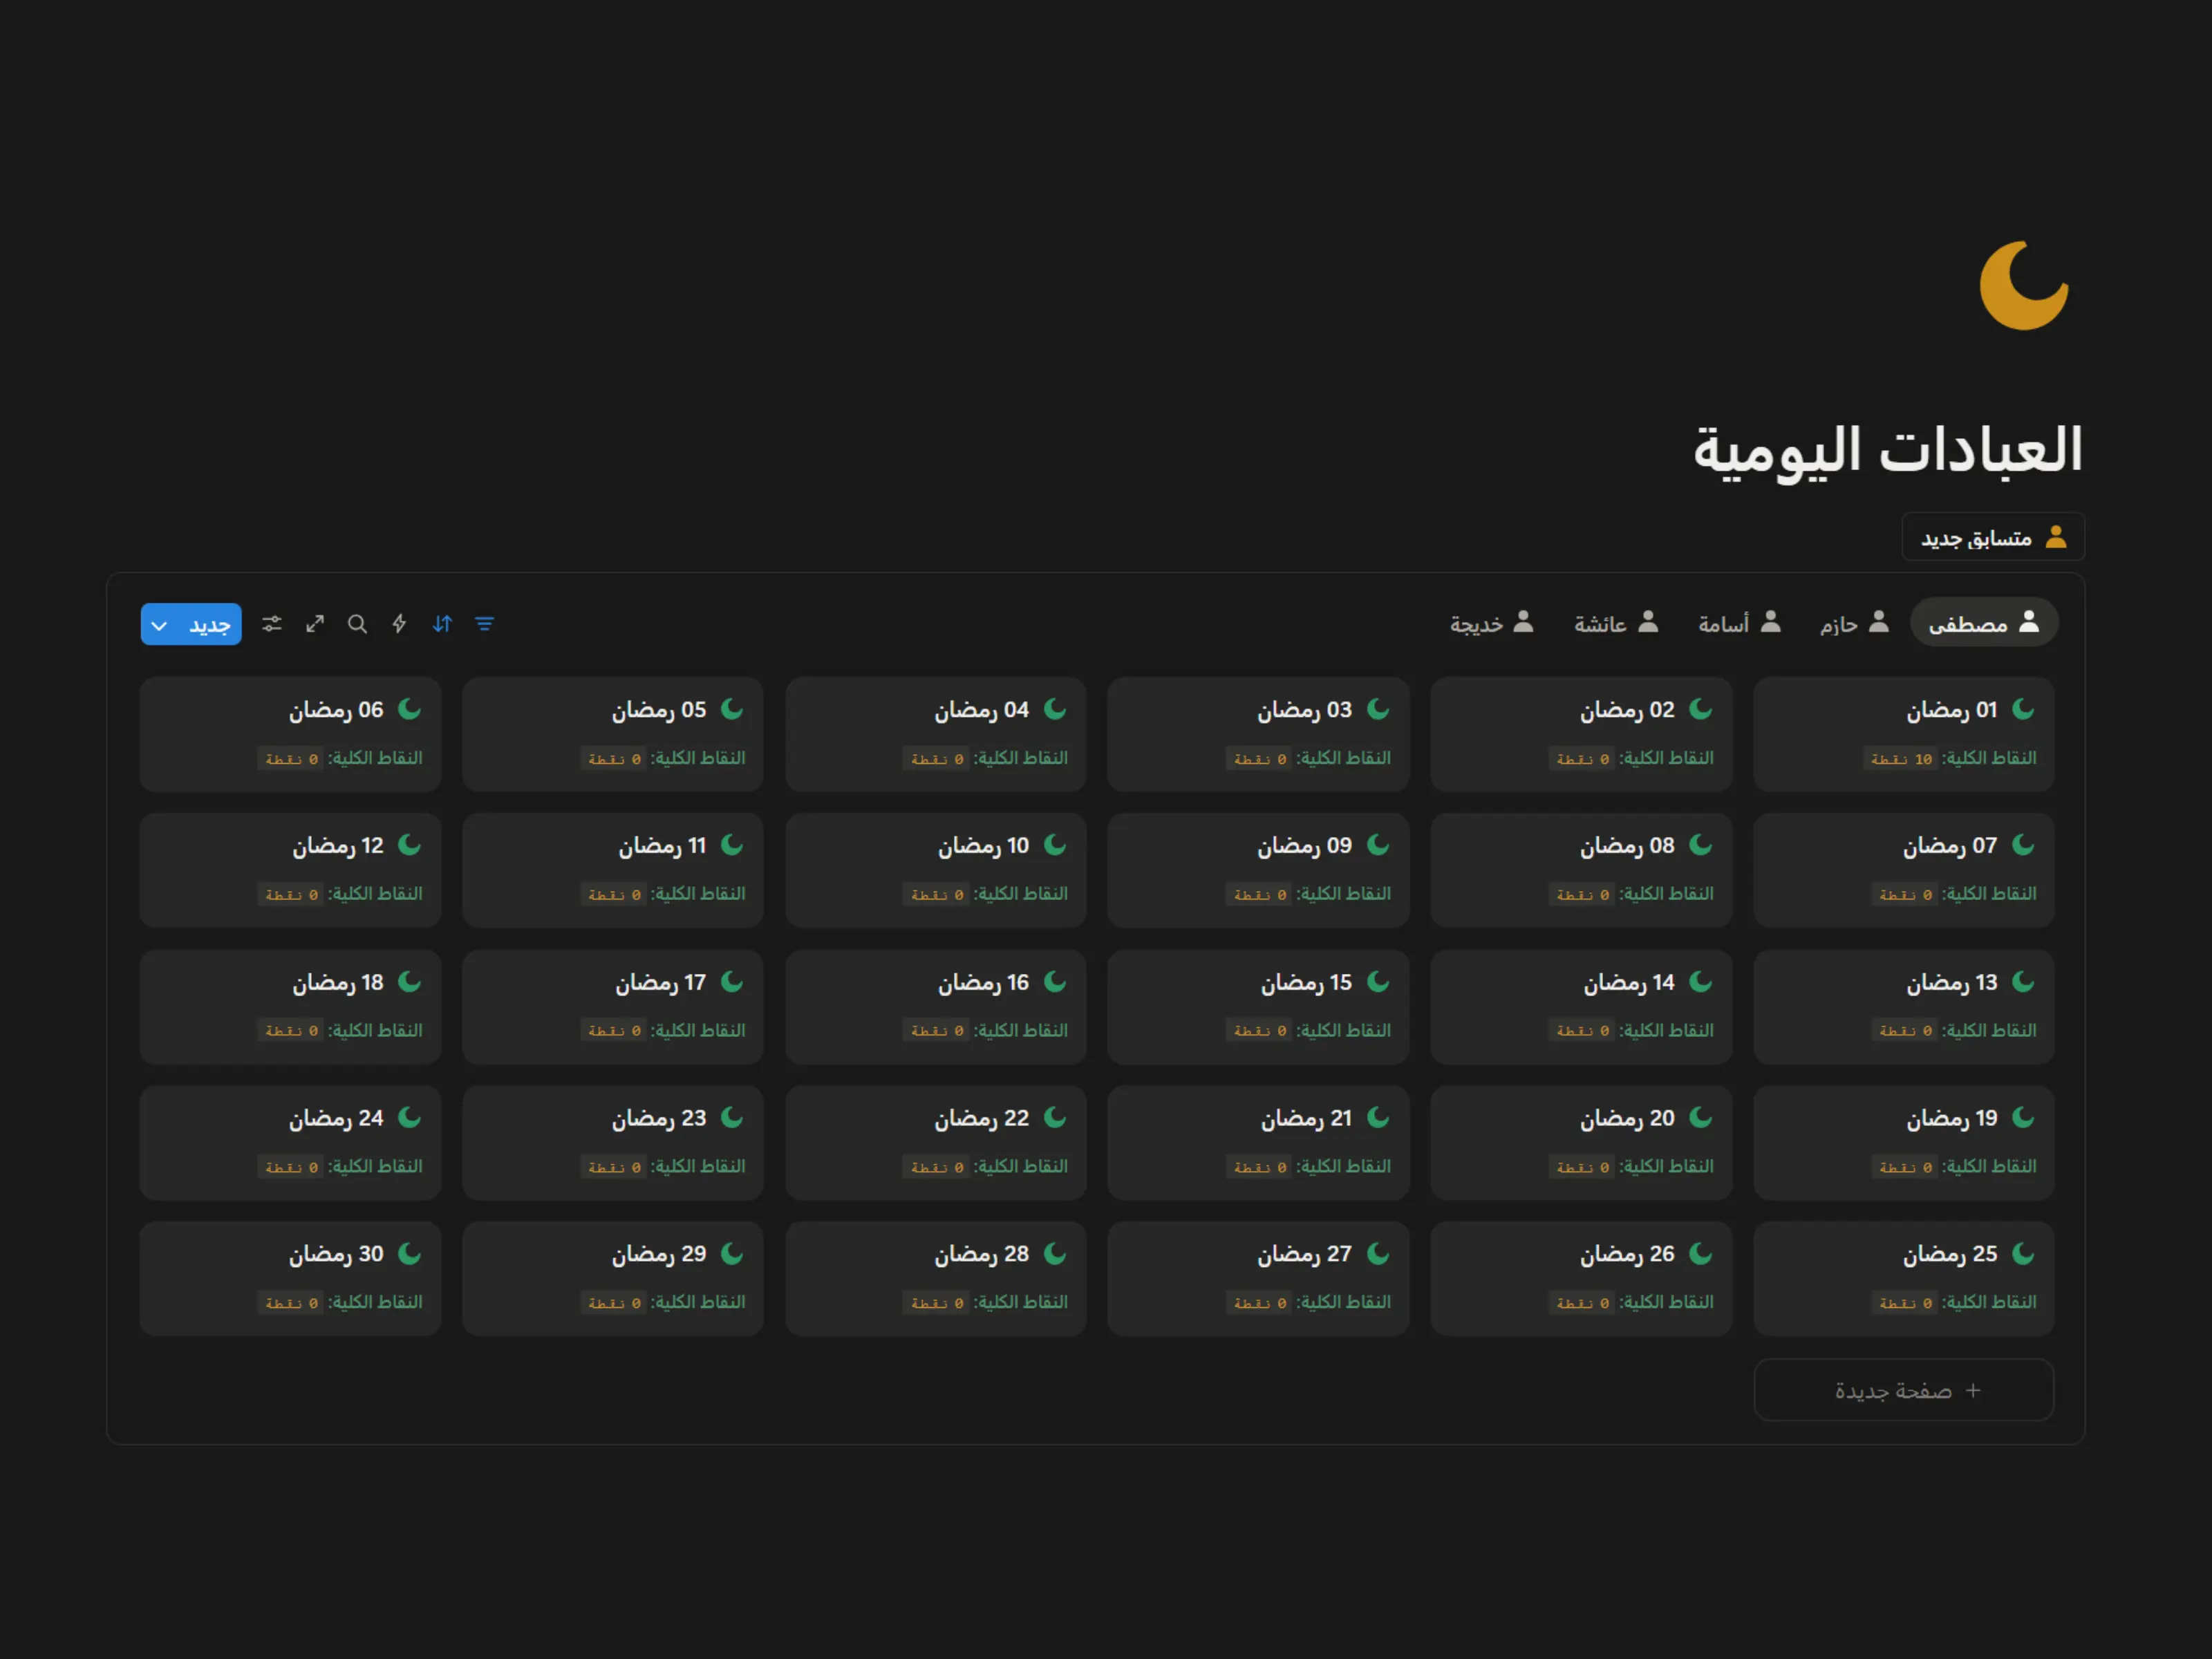Expand the database to full page view
Image resolution: width=2212 pixels, height=1659 pixels.
pos(314,623)
